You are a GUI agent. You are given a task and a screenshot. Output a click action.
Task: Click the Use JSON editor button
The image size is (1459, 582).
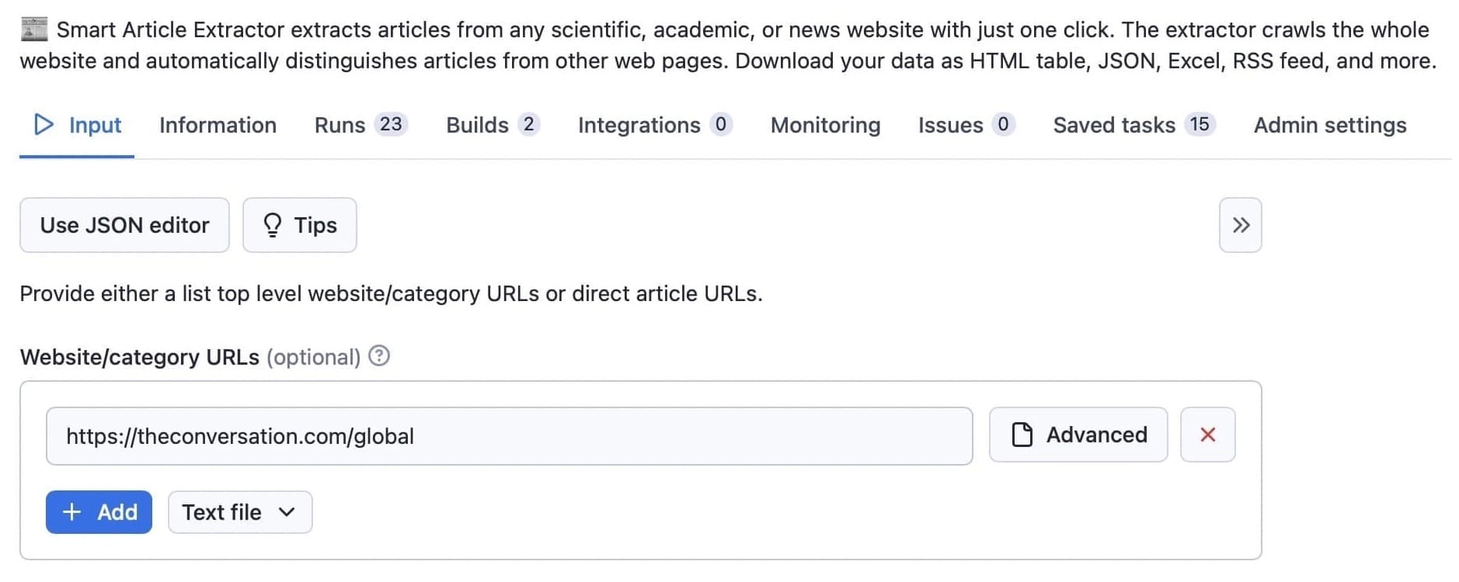click(124, 225)
